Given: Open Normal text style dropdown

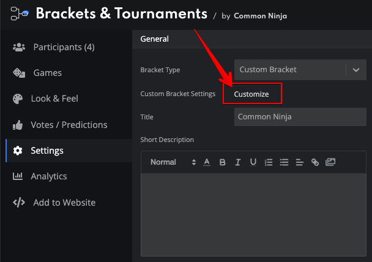Looking at the screenshot, I should pos(173,162).
